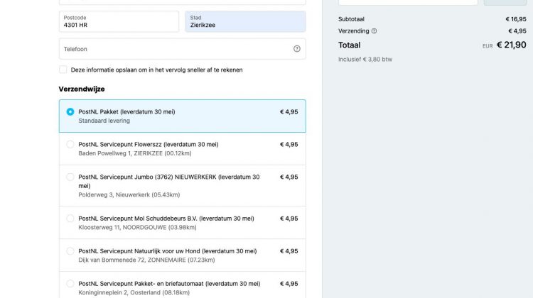Image resolution: width=533 pixels, height=298 pixels.
Task: Click the Telefoon input field
Action: click(174, 49)
